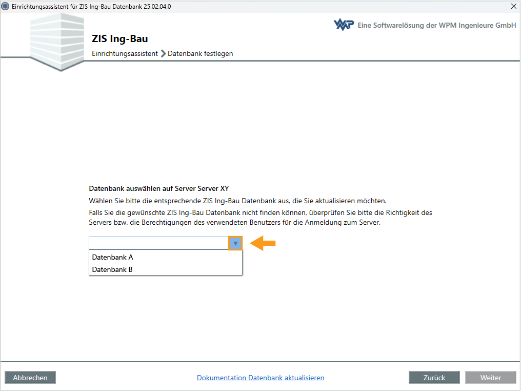Click heading 'Datenbank auswählen auf Server Server XY'
521x392 pixels.
pos(159,188)
